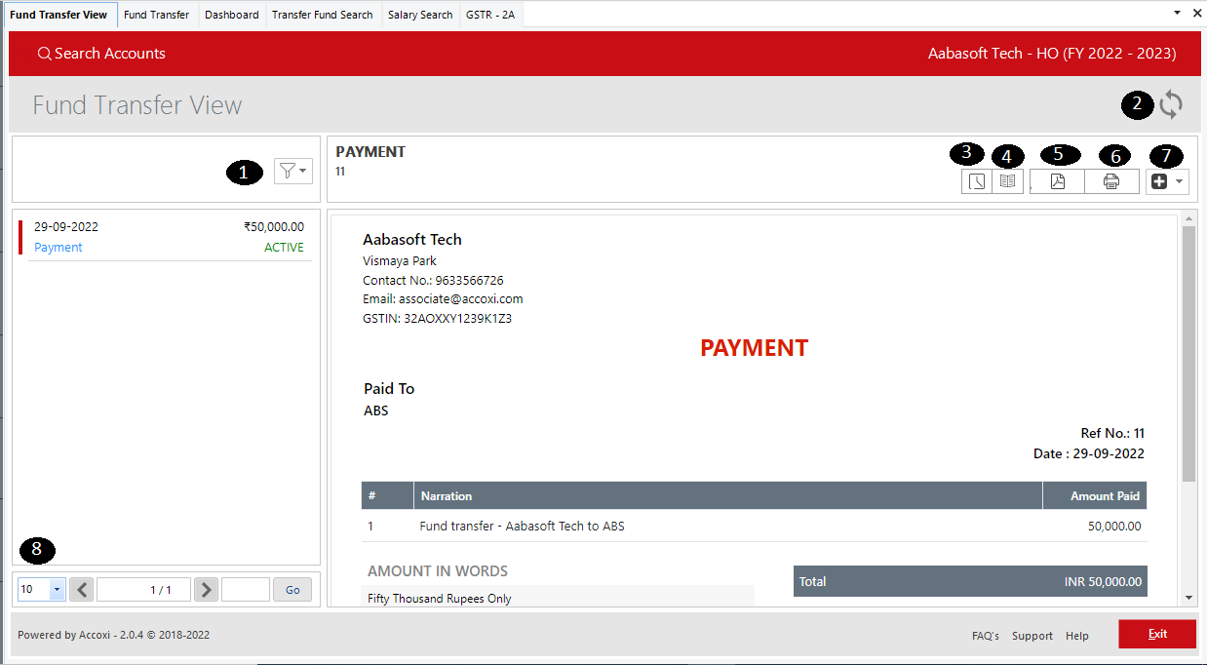Click the Date : 29-09-2022 text
1207x665 pixels.
click(x=1089, y=453)
